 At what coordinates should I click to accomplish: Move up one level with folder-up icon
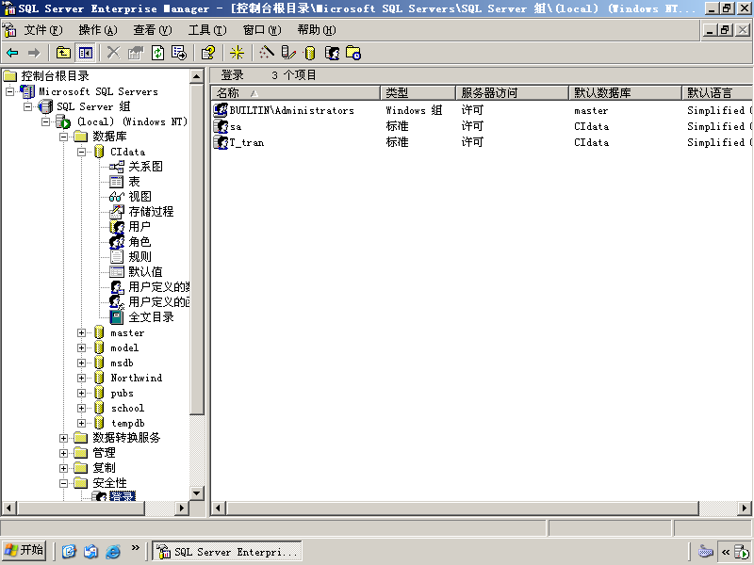[x=63, y=53]
